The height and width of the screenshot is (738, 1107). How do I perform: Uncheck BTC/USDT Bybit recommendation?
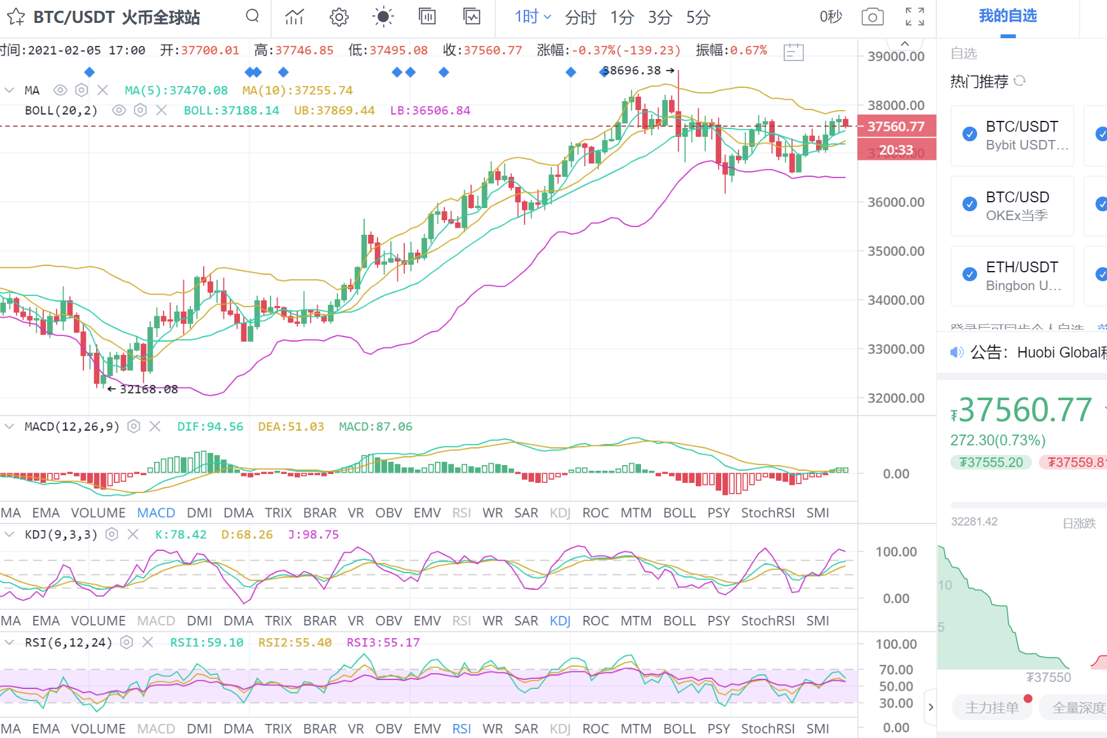970,134
